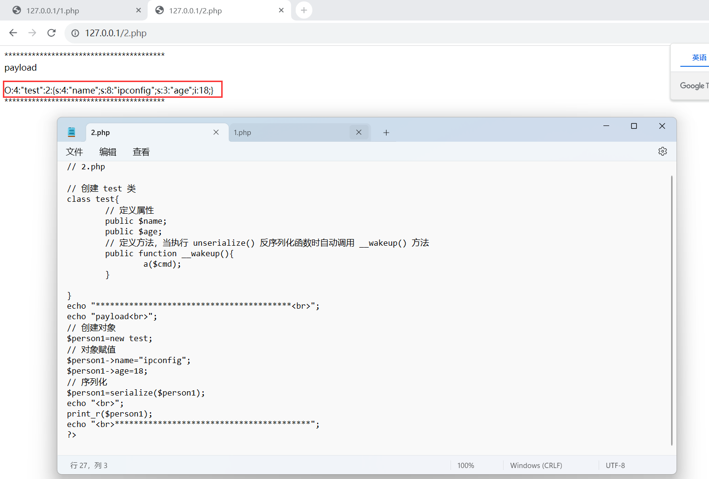
Task: Open a new browser tab
Action: (304, 10)
